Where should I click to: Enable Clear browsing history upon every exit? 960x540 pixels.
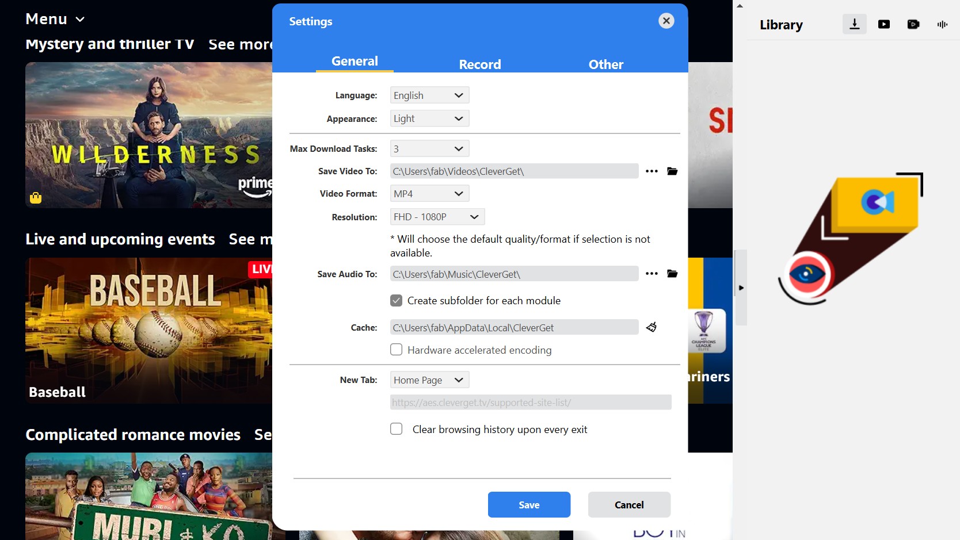[397, 429]
